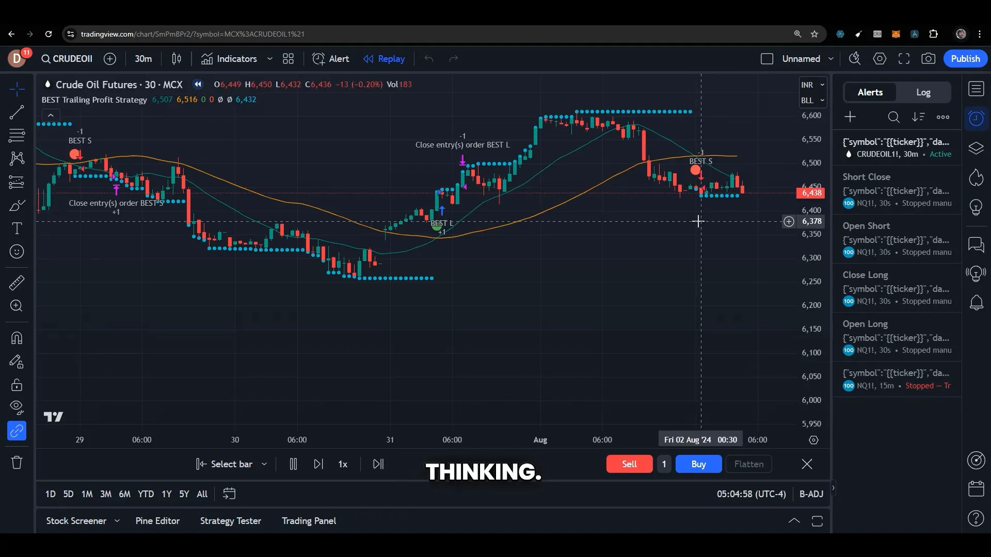991x557 pixels.
Task: Collapse the indicator legend chevron
Action: coord(51,115)
